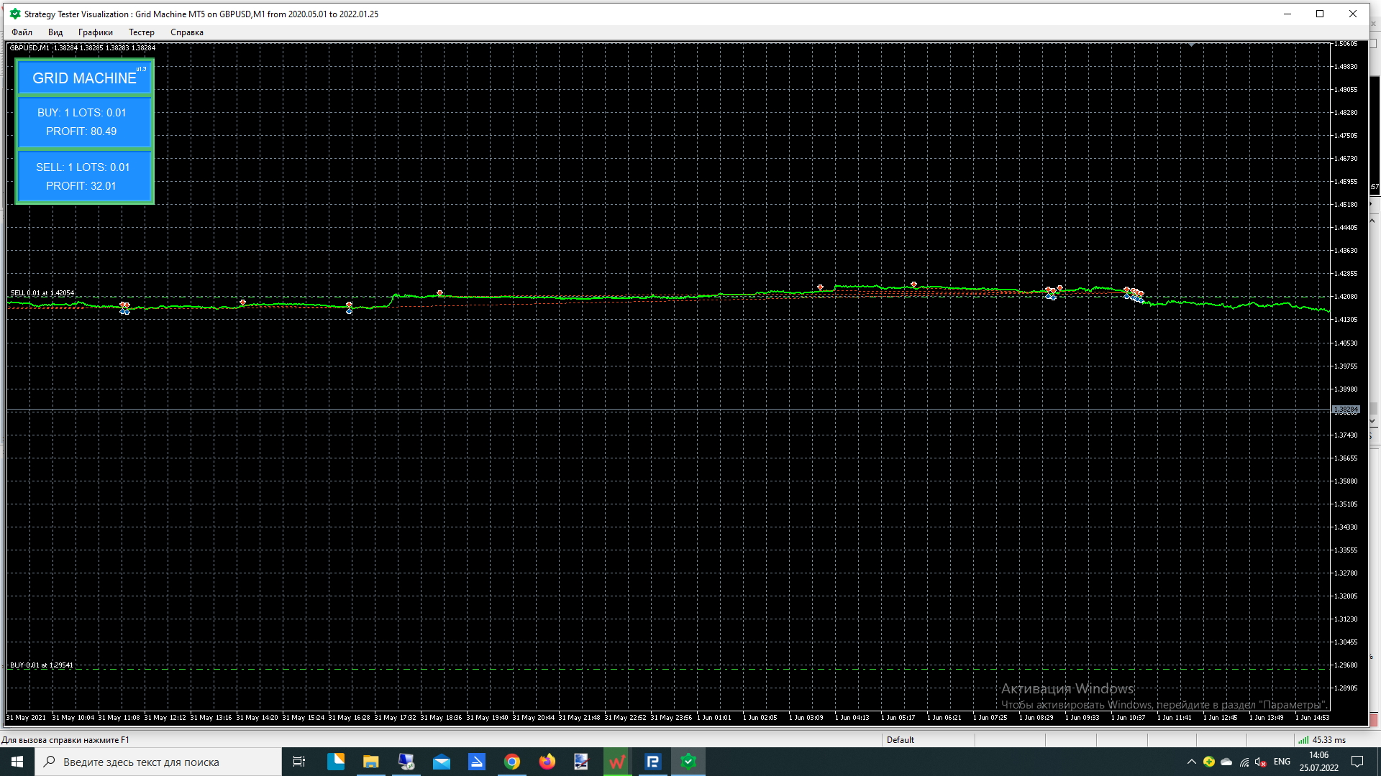1381x776 pixels.
Task: Open Firefox from the taskbar
Action: click(x=547, y=762)
